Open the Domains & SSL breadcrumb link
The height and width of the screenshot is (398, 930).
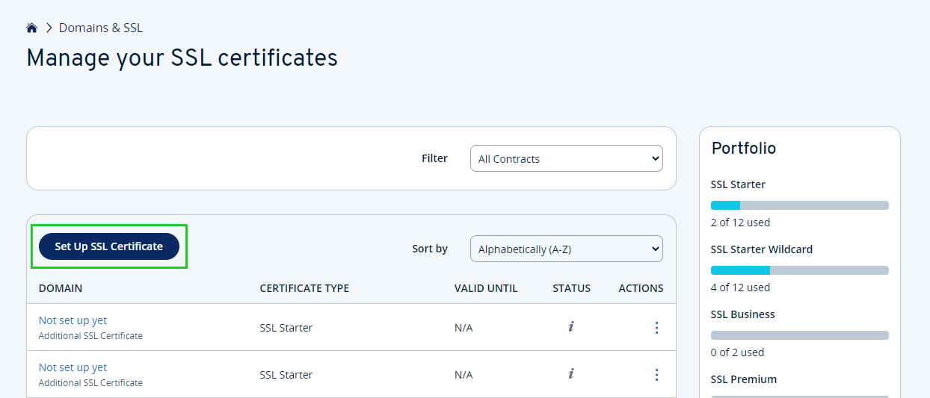point(101,28)
